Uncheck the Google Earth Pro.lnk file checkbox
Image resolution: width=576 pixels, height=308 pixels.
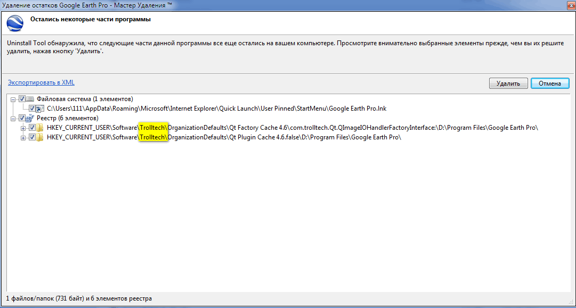tap(32, 109)
